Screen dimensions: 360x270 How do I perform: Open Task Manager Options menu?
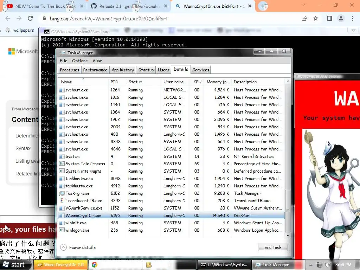[x=80, y=61]
